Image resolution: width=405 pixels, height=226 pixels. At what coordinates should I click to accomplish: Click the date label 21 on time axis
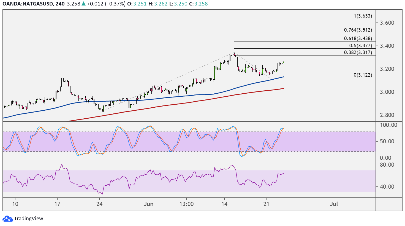(266, 204)
